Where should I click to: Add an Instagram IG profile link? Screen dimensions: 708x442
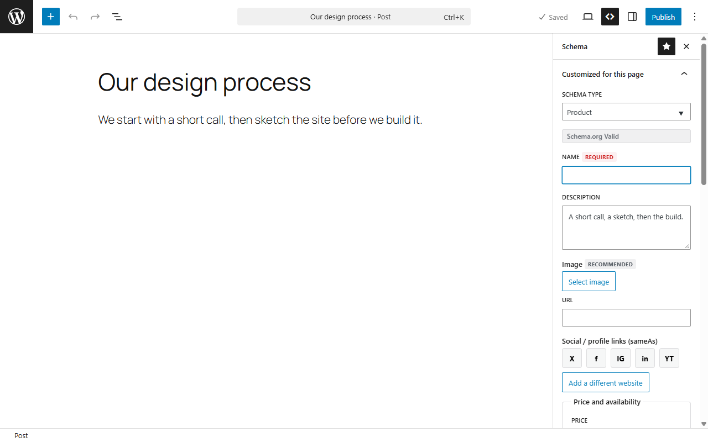(x=621, y=358)
